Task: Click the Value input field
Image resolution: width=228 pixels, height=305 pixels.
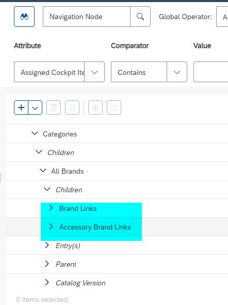Action: point(211,72)
